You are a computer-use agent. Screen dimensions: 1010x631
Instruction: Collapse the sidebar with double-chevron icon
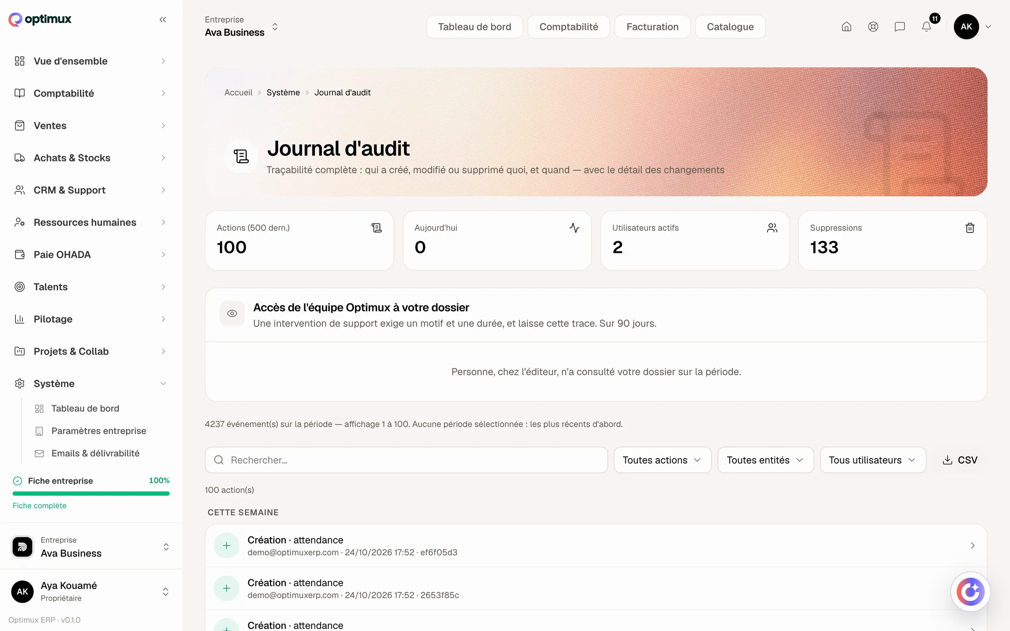pos(163,19)
